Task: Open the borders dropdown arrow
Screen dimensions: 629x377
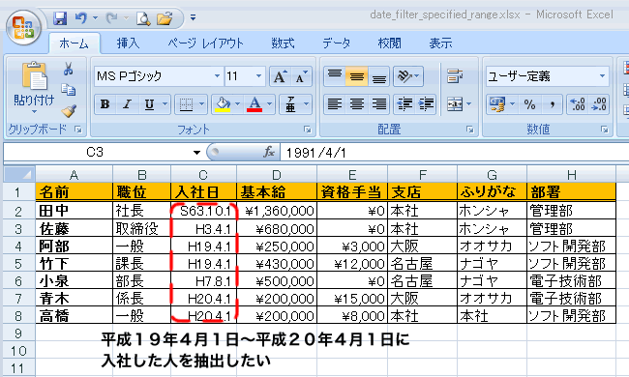Action: pyautogui.click(x=202, y=104)
